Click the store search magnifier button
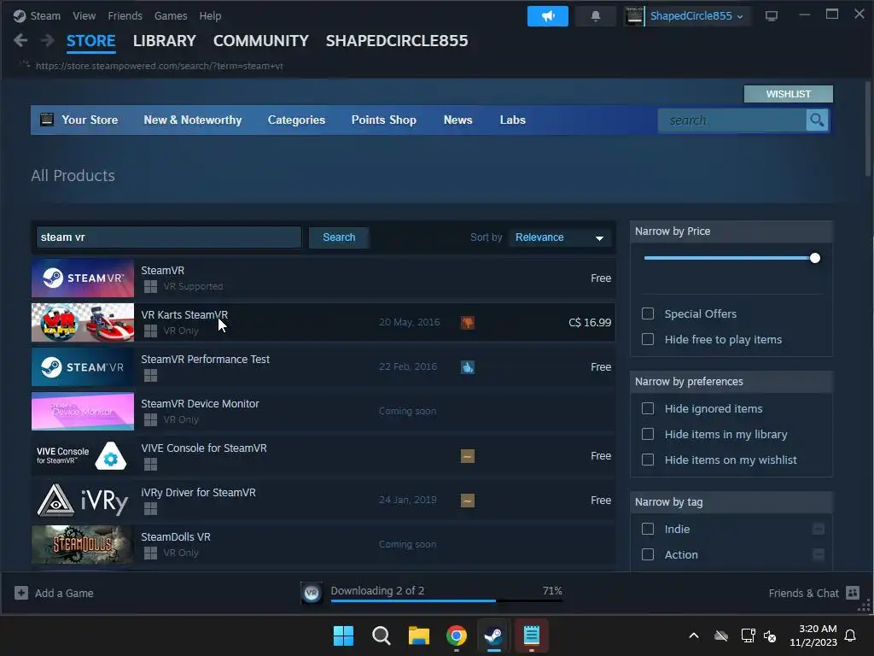This screenshot has width=874, height=656. click(817, 120)
